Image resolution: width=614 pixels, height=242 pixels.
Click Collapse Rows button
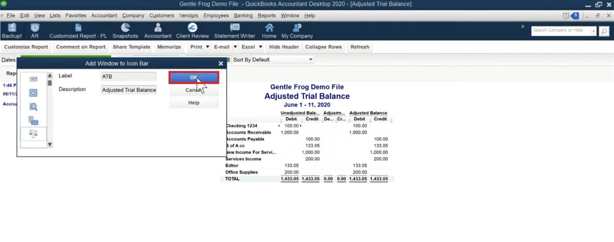pos(323,47)
